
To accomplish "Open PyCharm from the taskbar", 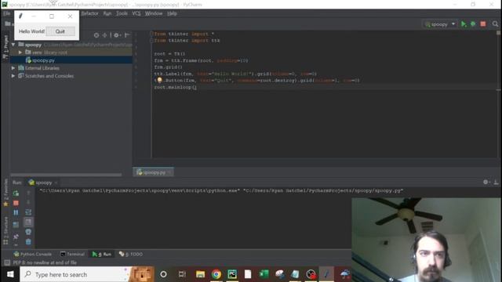I will click(232, 274).
